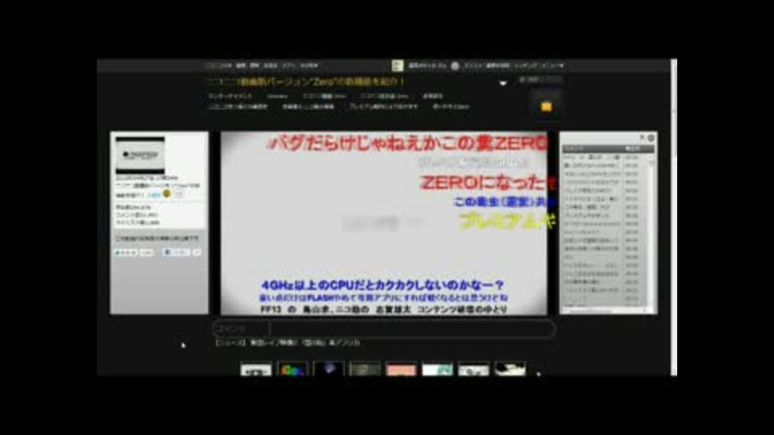Image resolution: width=774 pixels, height=435 pixels.
Task: Click the エンターテイメント category tag
Action: pyautogui.click(x=230, y=96)
